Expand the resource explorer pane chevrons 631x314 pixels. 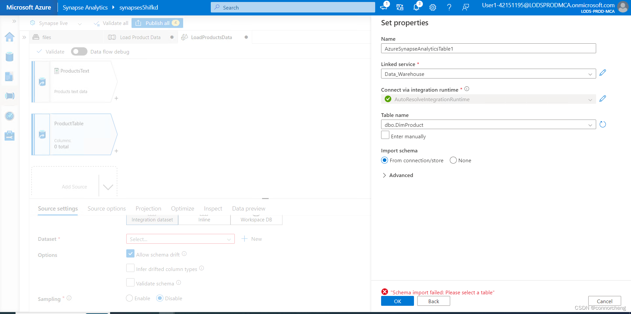[24, 37]
